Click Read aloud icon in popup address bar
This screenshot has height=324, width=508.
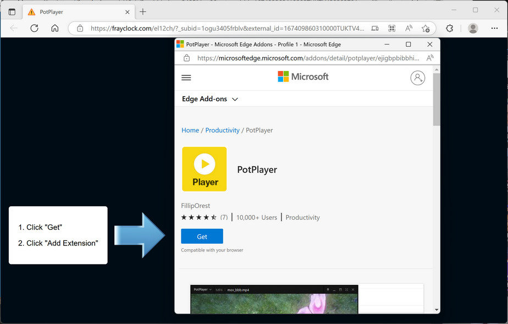430,58
